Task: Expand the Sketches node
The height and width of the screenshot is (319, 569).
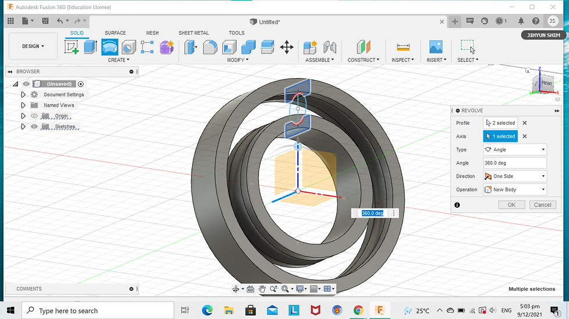Action: [x=23, y=127]
